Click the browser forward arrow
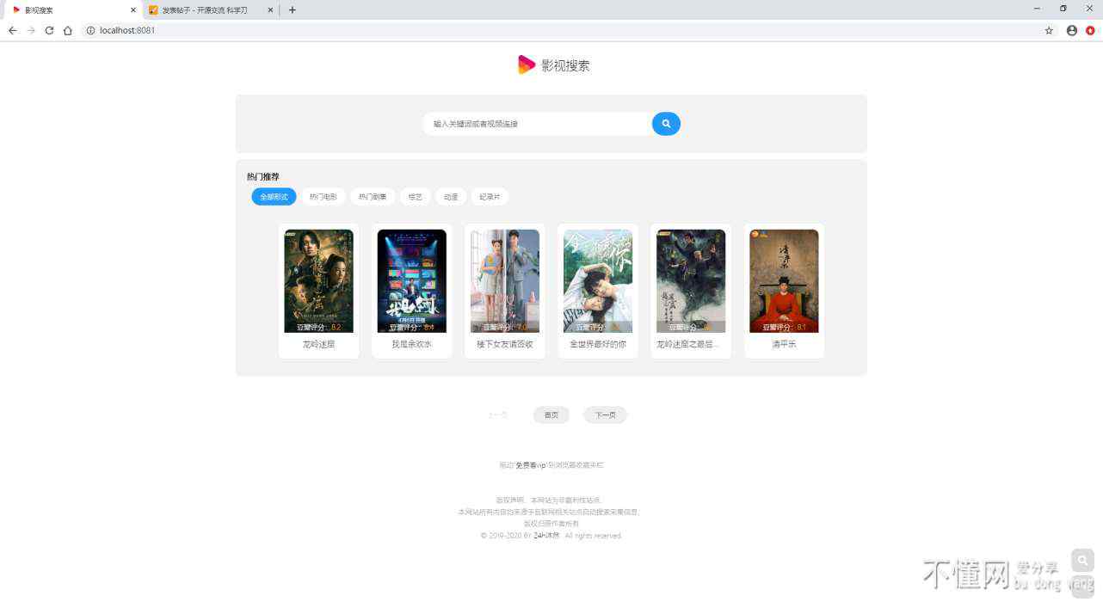Viewport: 1103px width, 602px height. [31, 30]
